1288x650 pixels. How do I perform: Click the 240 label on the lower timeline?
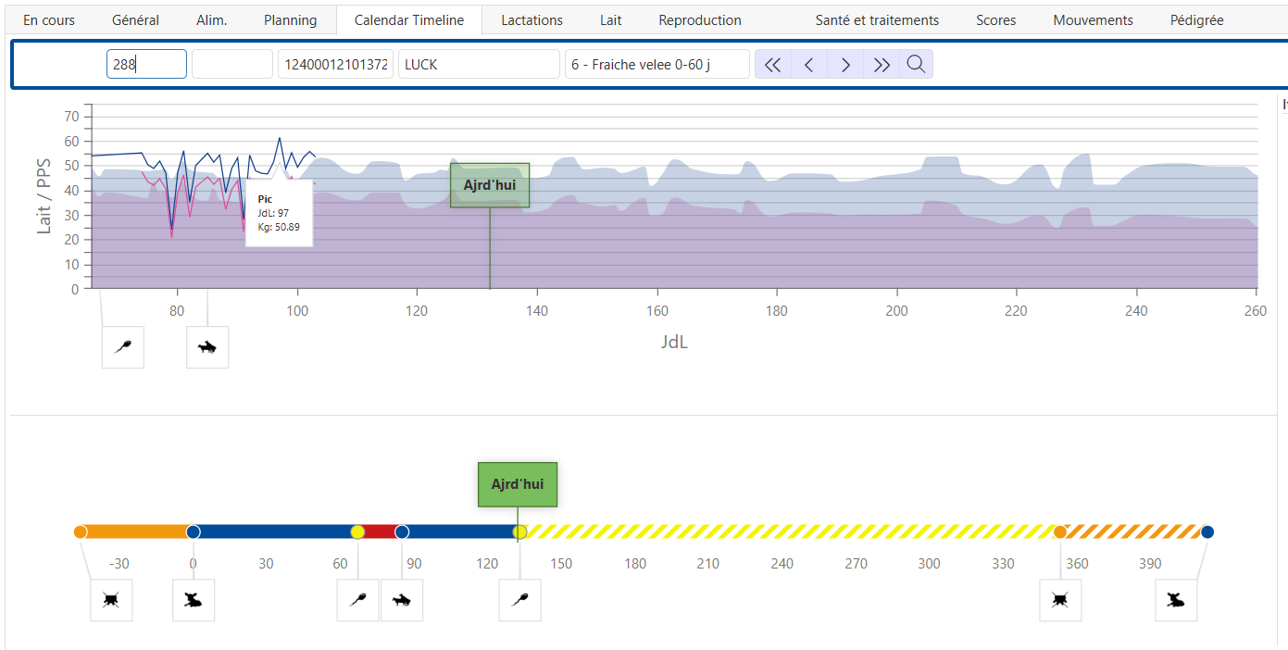782,563
